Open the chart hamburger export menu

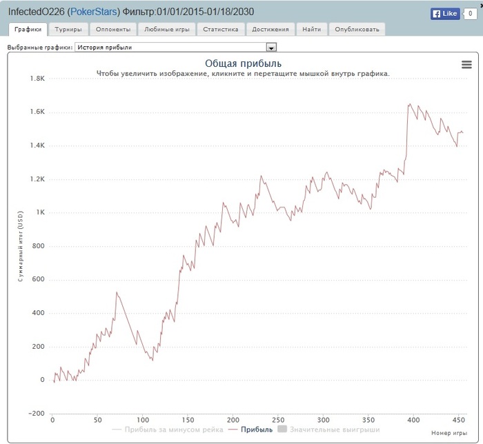point(466,65)
